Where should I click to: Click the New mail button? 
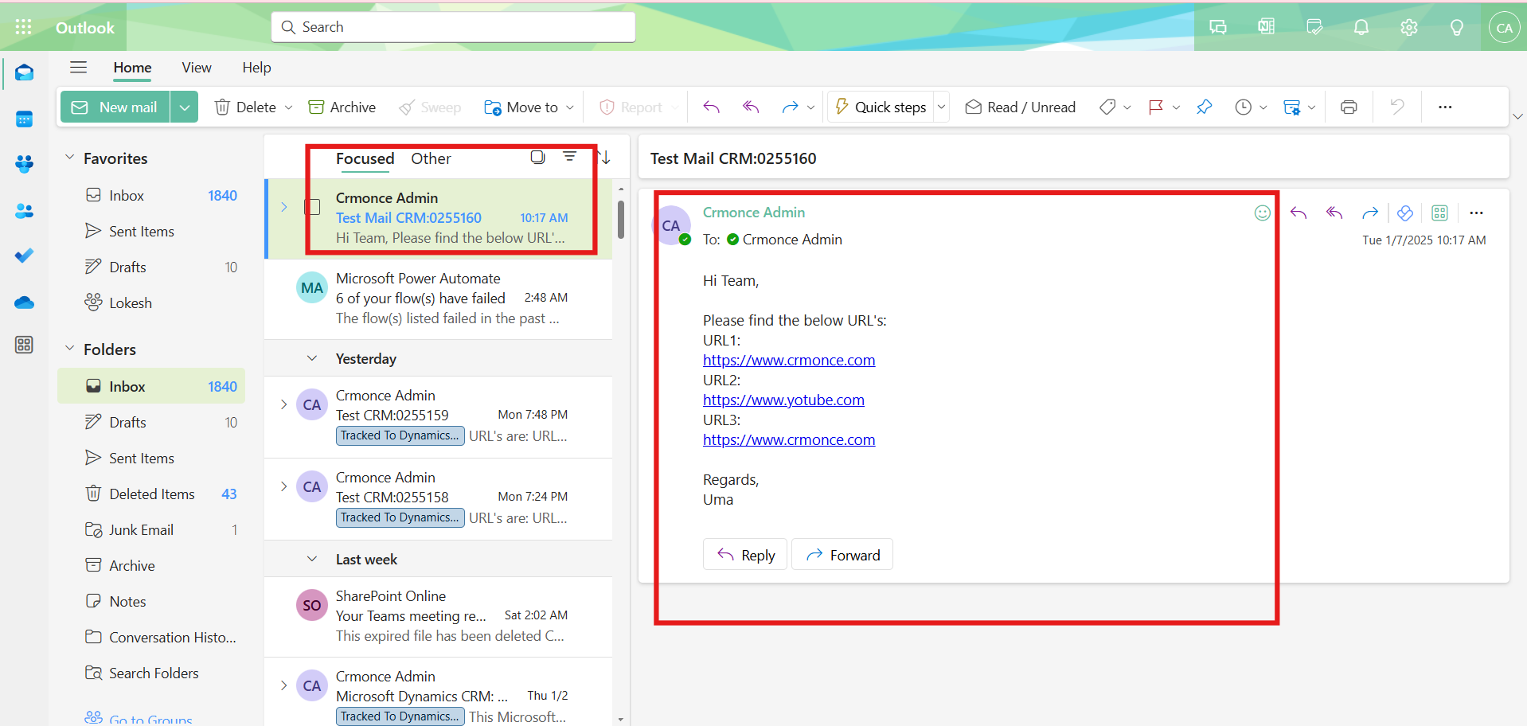[x=115, y=107]
